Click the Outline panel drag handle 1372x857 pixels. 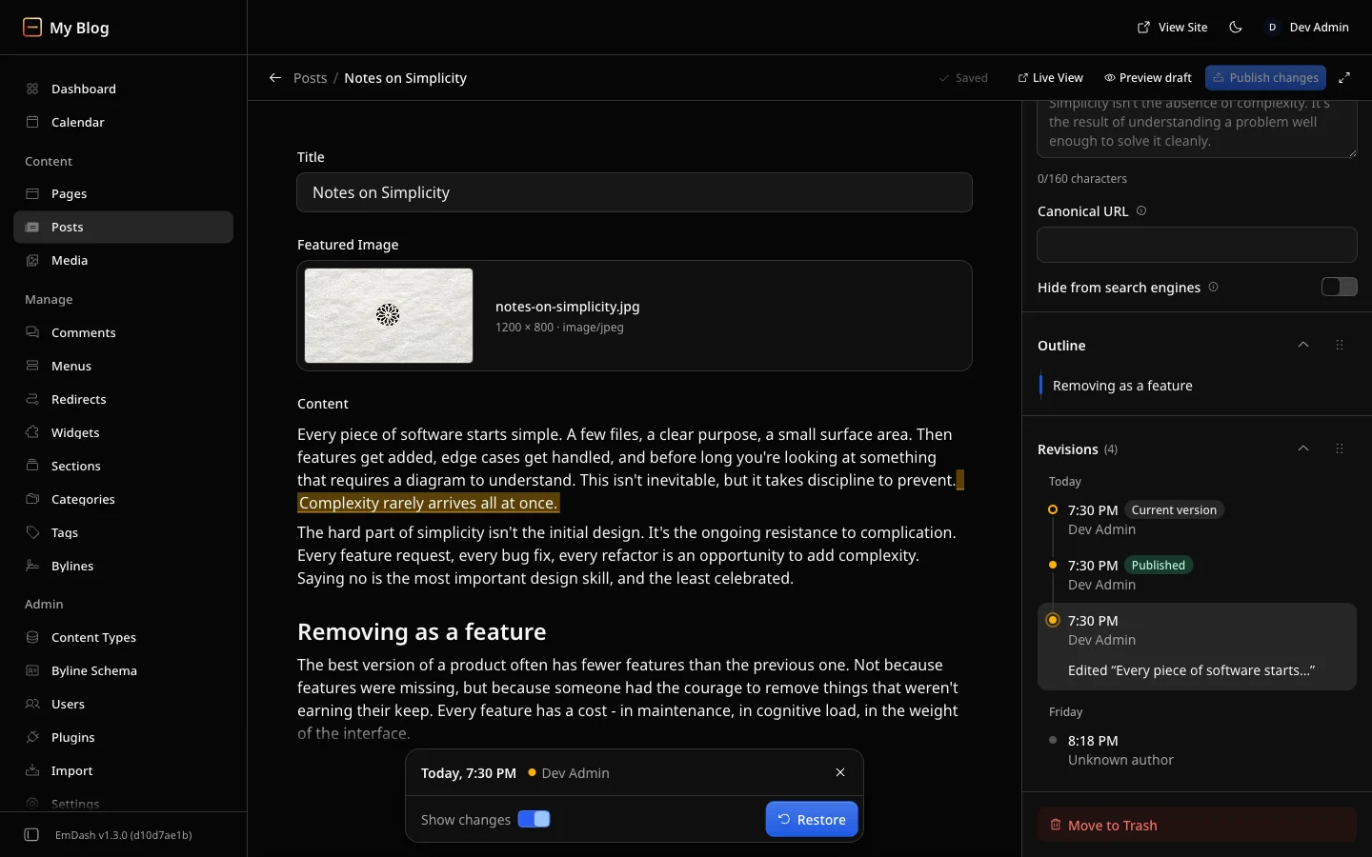click(1340, 345)
